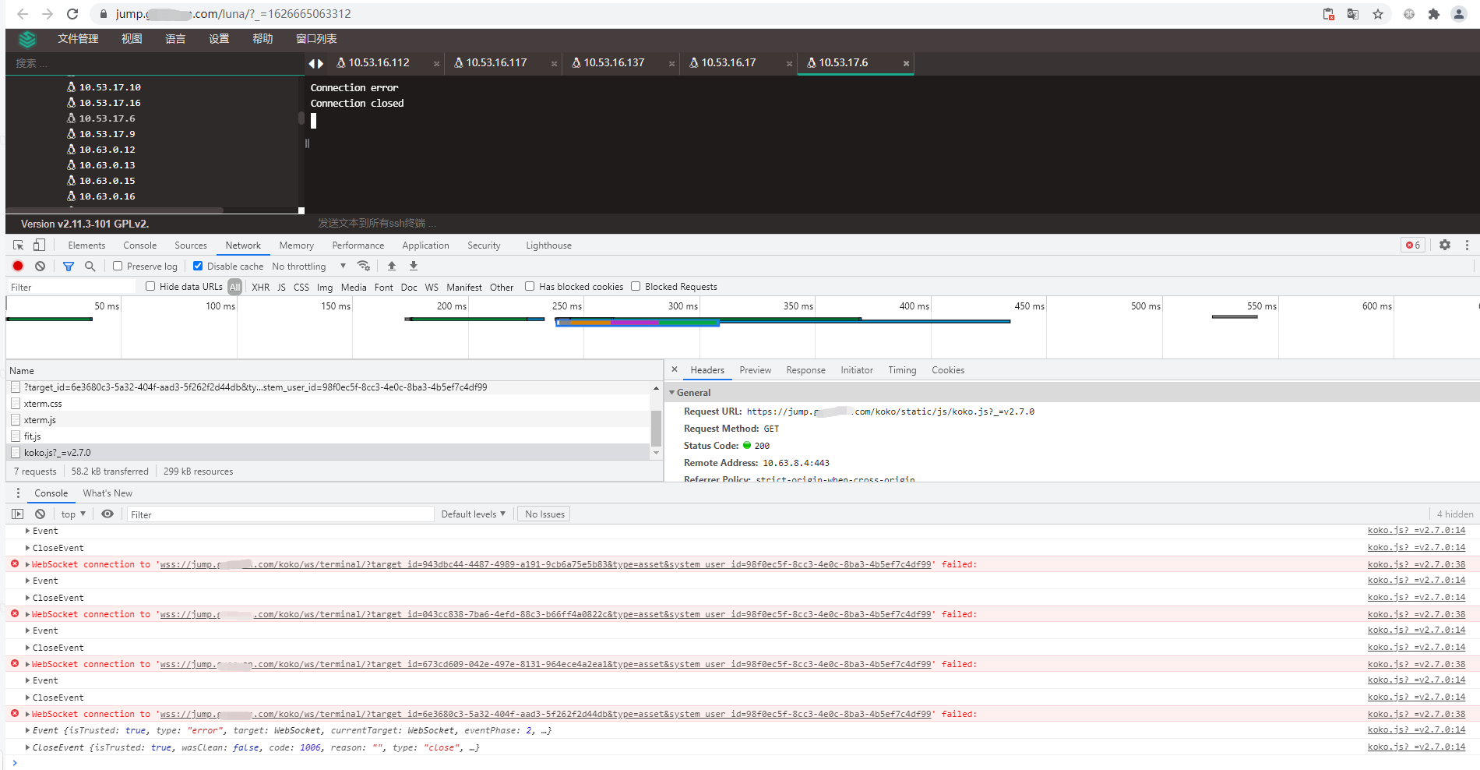The height and width of the screenshot is (770, 1480).
Task: Expand the CloseEvent isTrusted entry
Action: [28, 747]
